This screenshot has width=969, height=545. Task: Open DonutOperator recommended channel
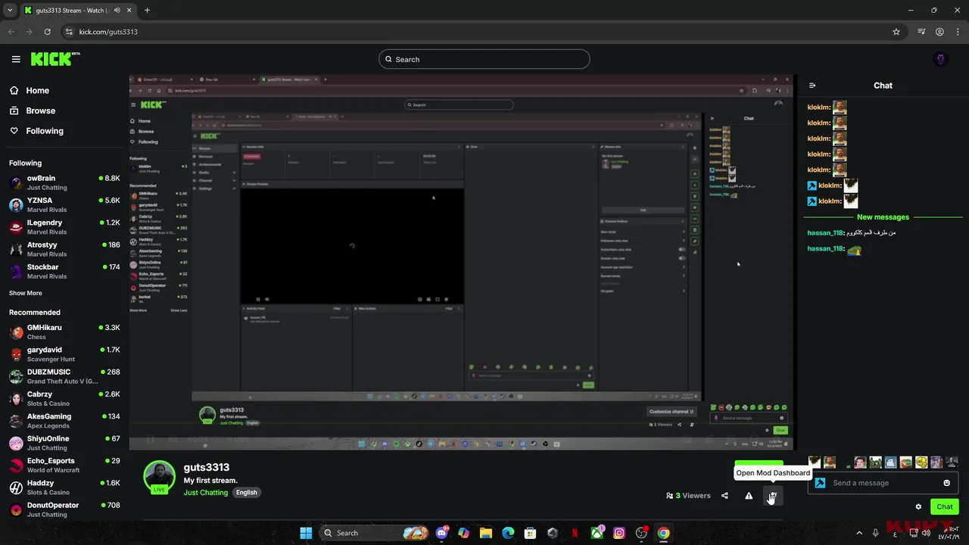[64, 509]
